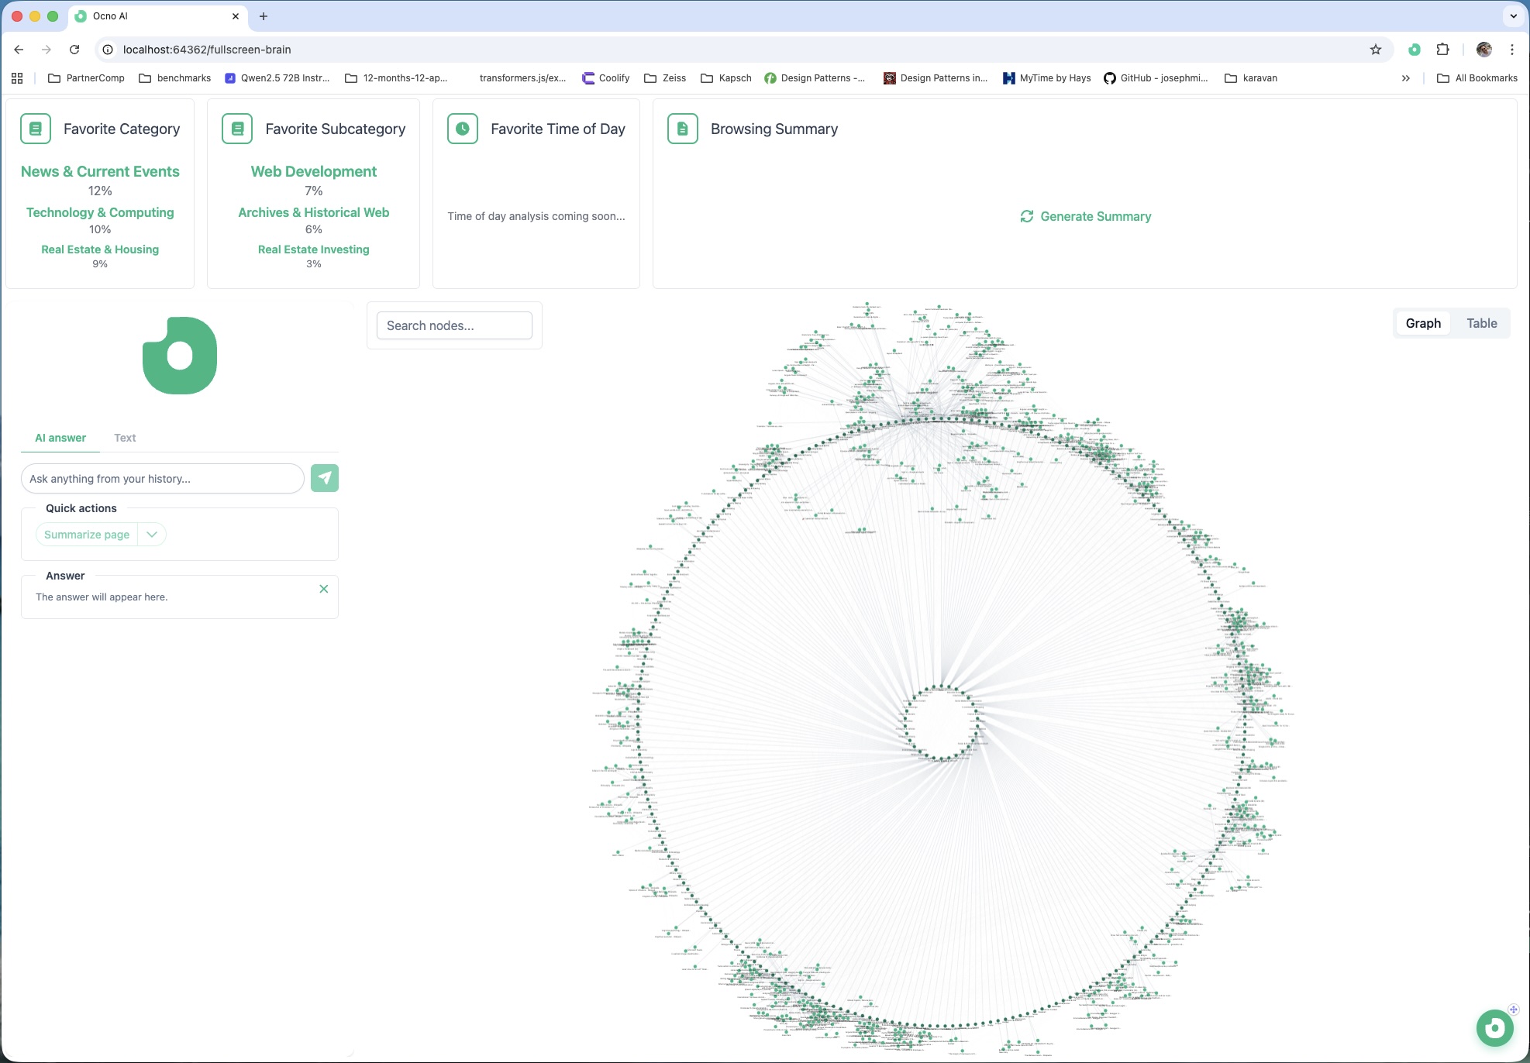Show hidden bookmarks with double chevron
Screen dimensions: 1530x1063
(x=1405, y=78)
